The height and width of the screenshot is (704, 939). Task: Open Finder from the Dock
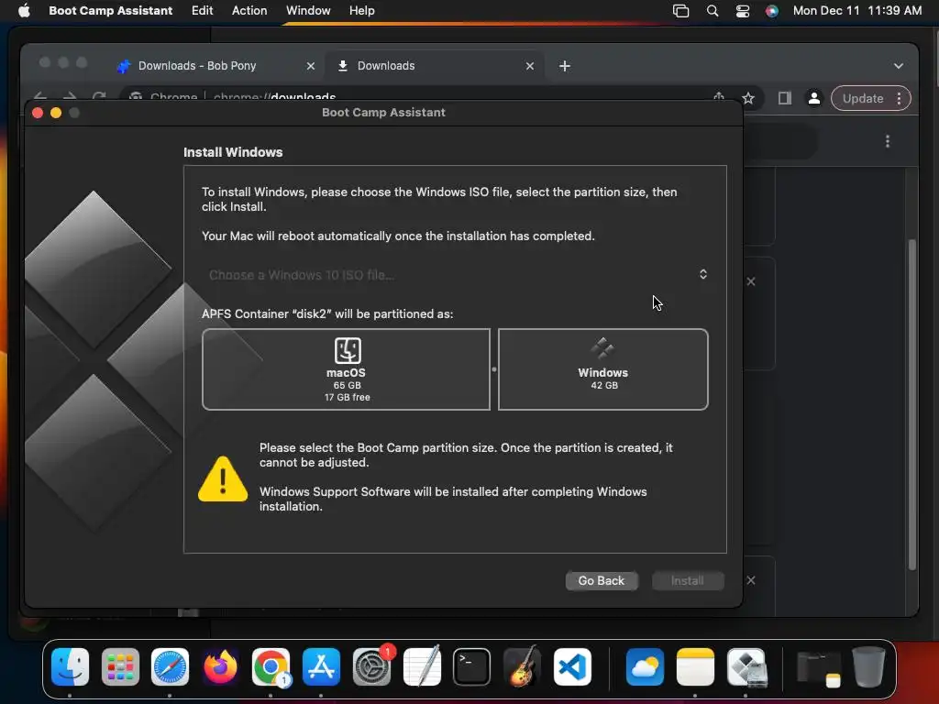(70, 666)
